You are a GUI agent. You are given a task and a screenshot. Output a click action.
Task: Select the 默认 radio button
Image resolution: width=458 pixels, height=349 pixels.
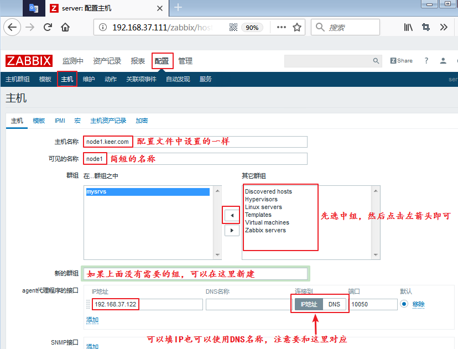(404, 304)
